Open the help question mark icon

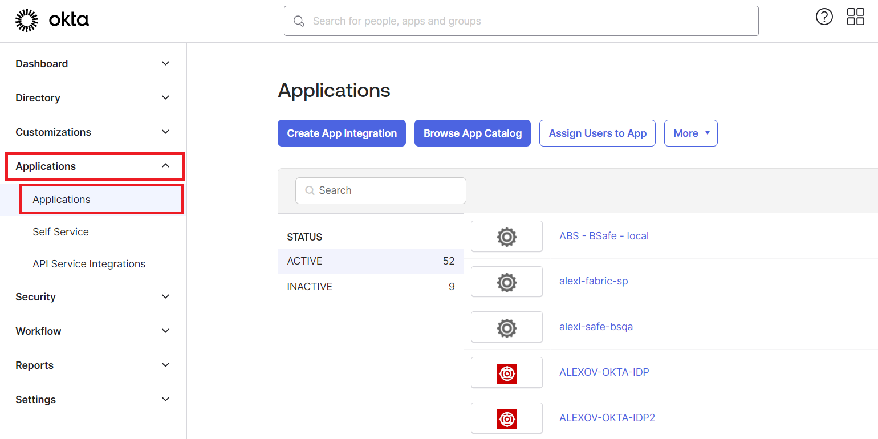[824, 17]
